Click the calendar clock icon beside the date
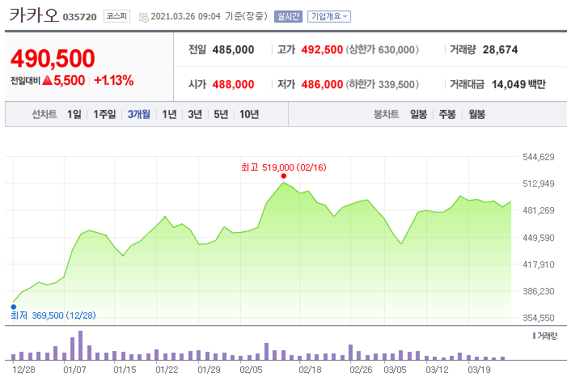The image size is (567, 385). click(x=143, y=17)
